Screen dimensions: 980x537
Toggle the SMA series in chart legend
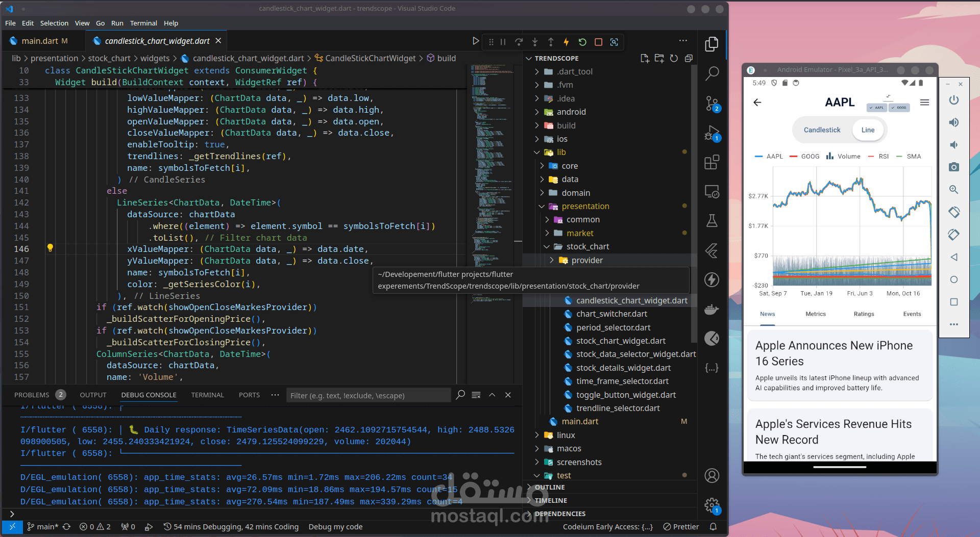click(x=909, y=157)
